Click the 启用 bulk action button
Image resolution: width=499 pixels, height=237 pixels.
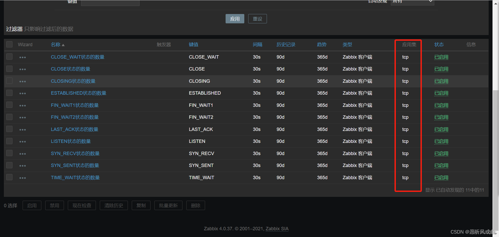(32, 205)
